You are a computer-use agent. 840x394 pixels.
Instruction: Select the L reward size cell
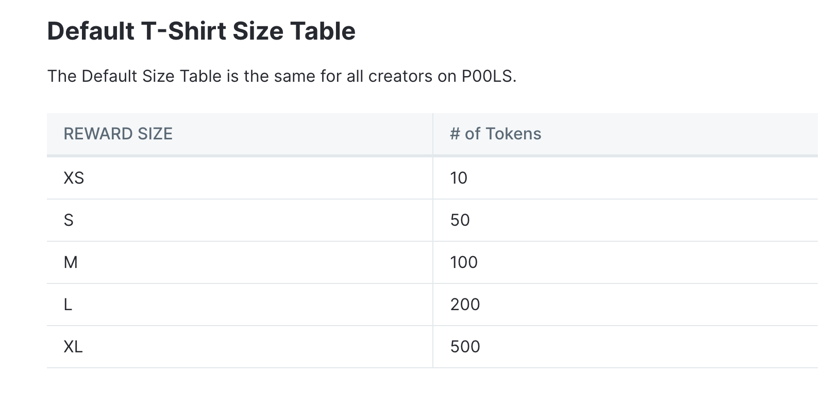[68, 305]
